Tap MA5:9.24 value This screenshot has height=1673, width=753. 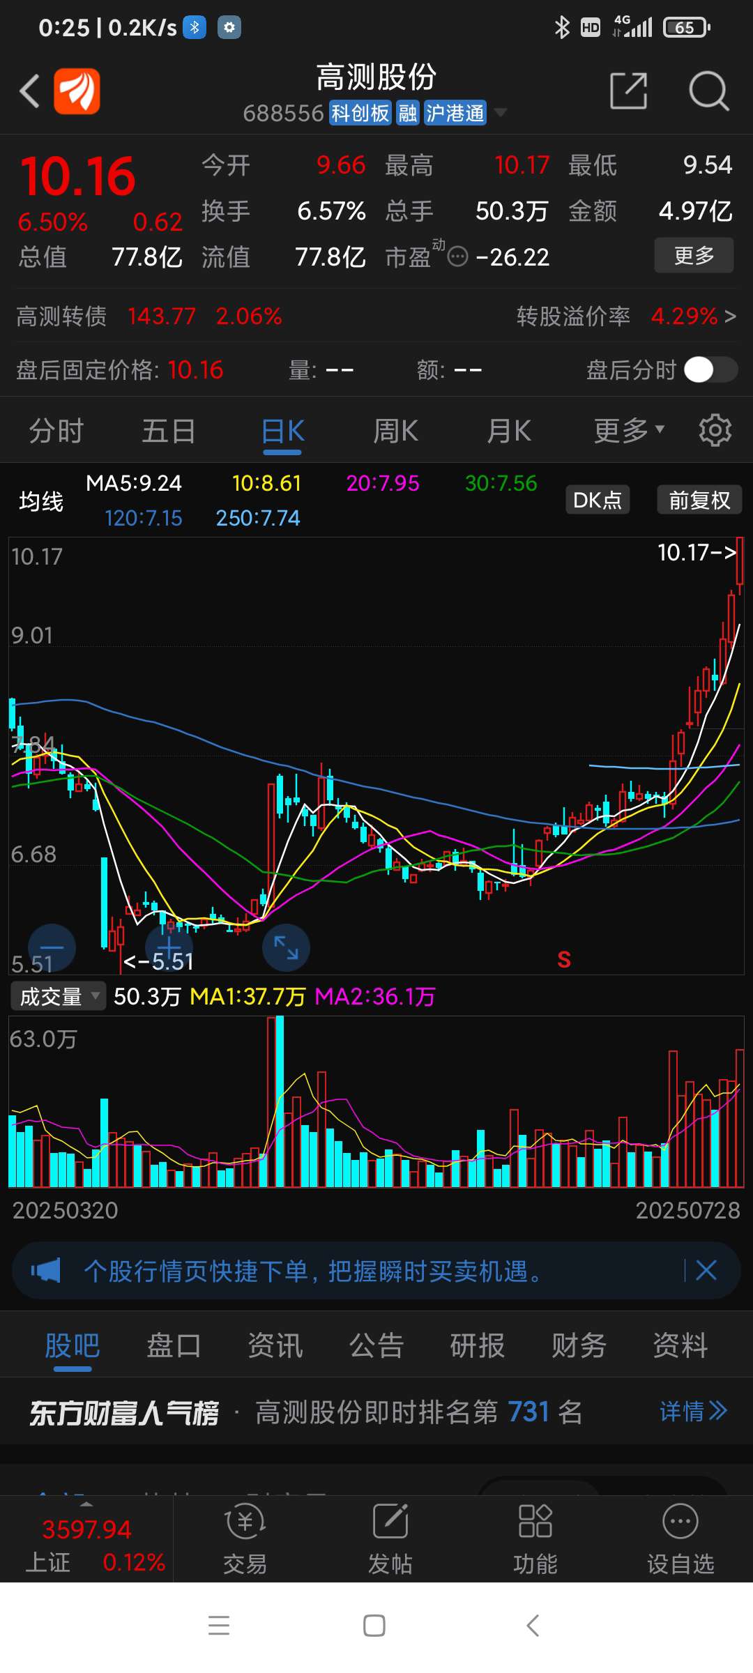point(134,483)
